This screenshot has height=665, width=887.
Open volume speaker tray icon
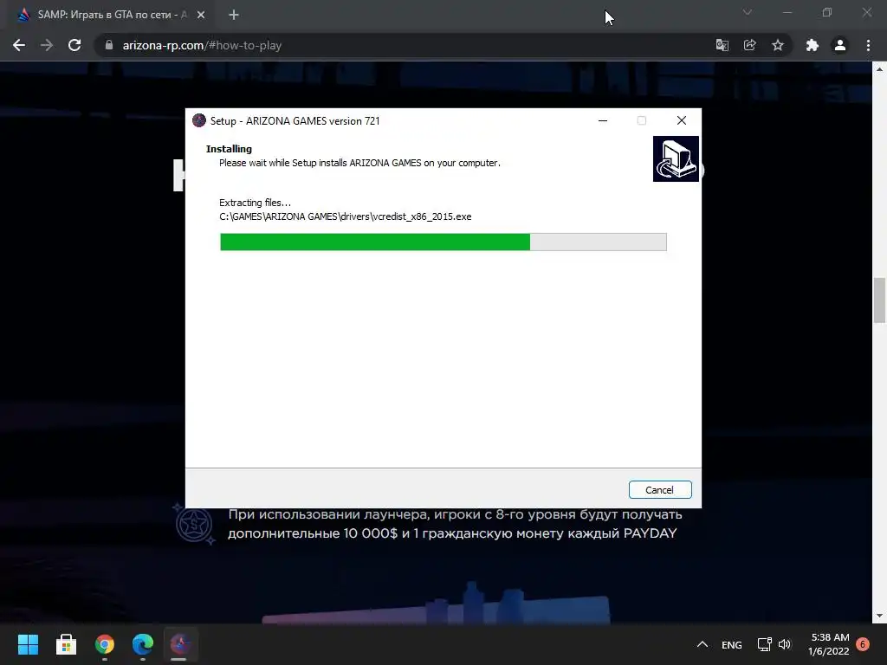[x=785, y=644]
